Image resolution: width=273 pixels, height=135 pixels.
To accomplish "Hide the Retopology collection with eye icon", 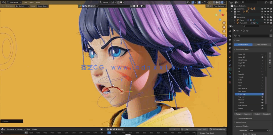I will tap(268, 17).
